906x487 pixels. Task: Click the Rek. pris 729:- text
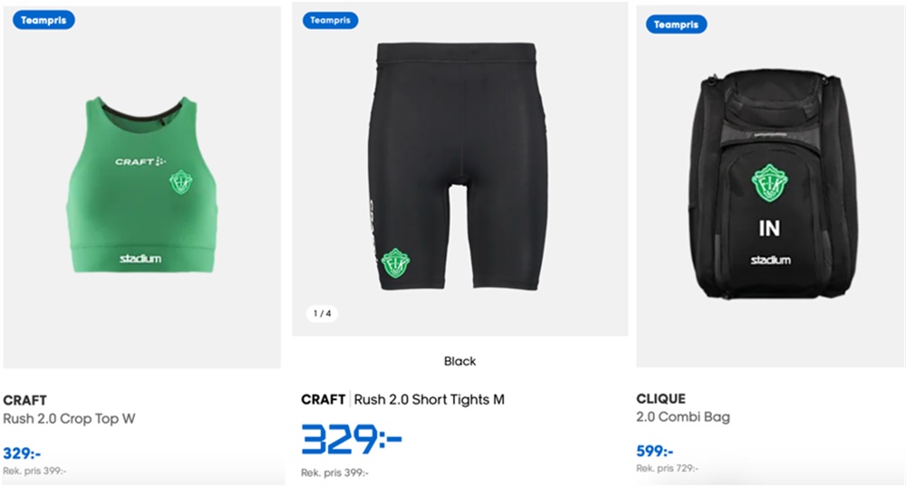668,468
